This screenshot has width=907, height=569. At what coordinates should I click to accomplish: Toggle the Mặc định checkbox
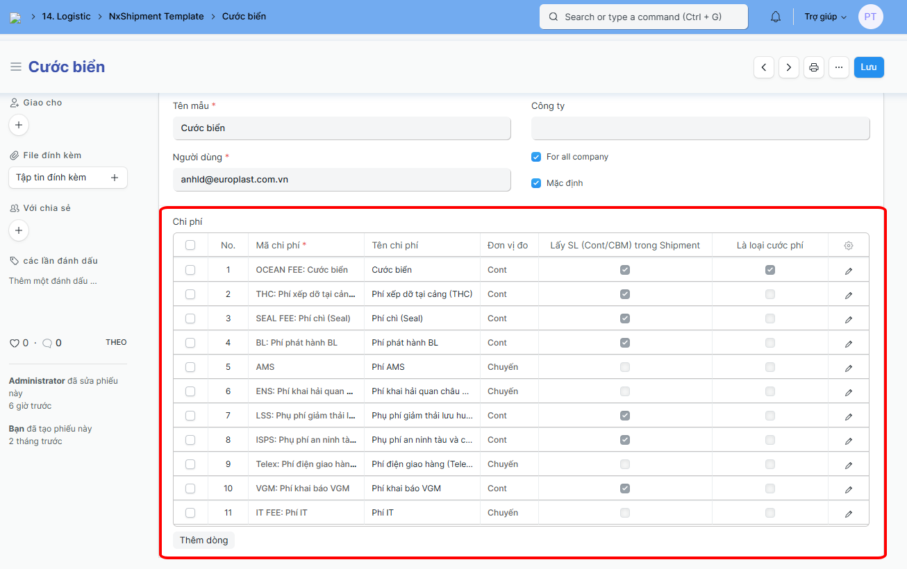click(536, 183)
